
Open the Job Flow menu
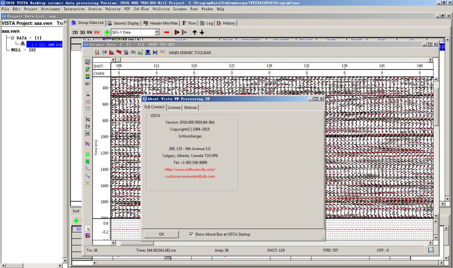click(142, 8)
